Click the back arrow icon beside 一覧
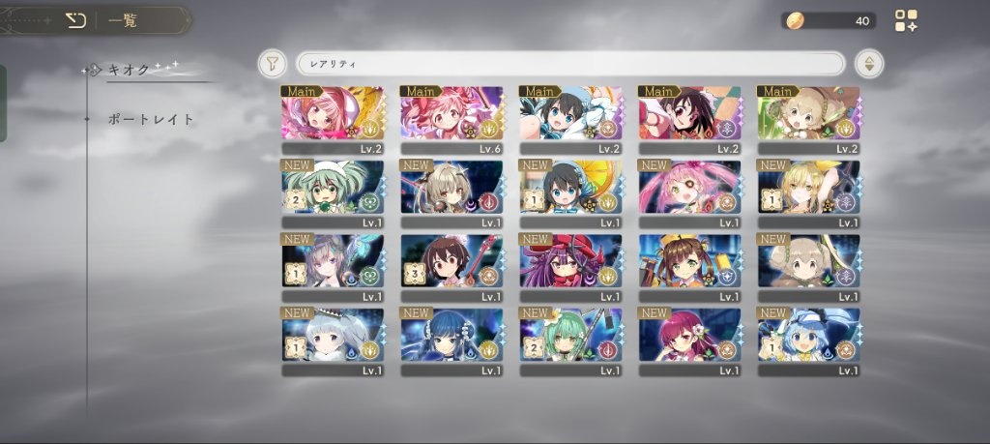Screen dimensions: 990x444 tap(75, 21)
